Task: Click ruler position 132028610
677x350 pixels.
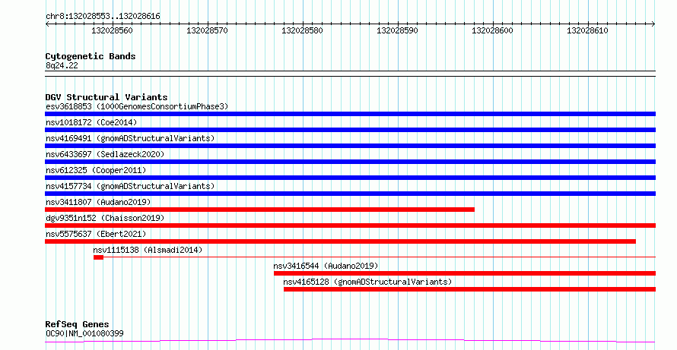Action: coord(587,30)
